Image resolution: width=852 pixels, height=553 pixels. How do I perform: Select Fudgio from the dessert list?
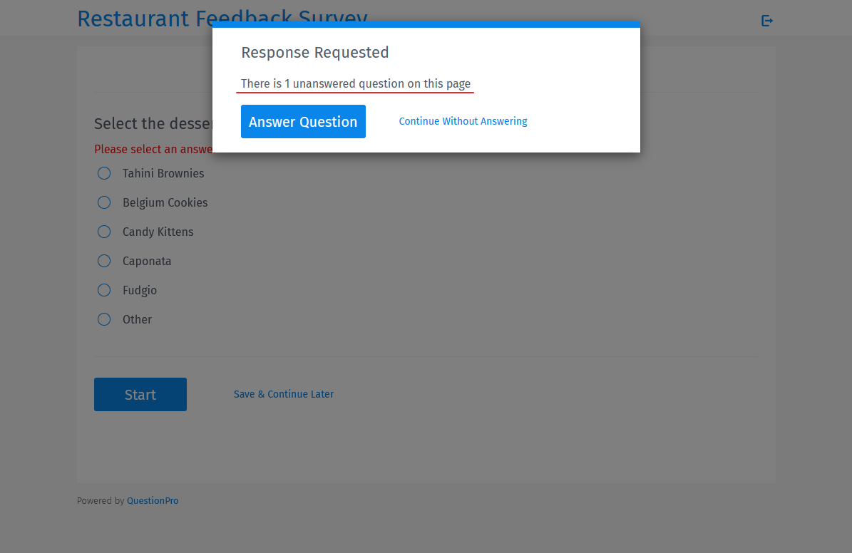click(104, 290)
